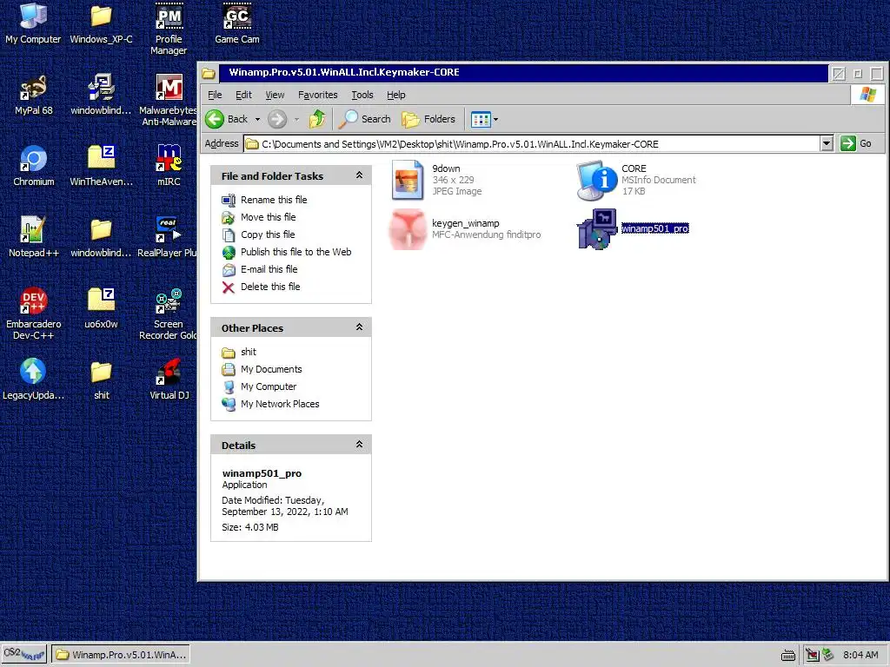Click Copy this file
Screen dimensions: 890x667
(259, 234)
